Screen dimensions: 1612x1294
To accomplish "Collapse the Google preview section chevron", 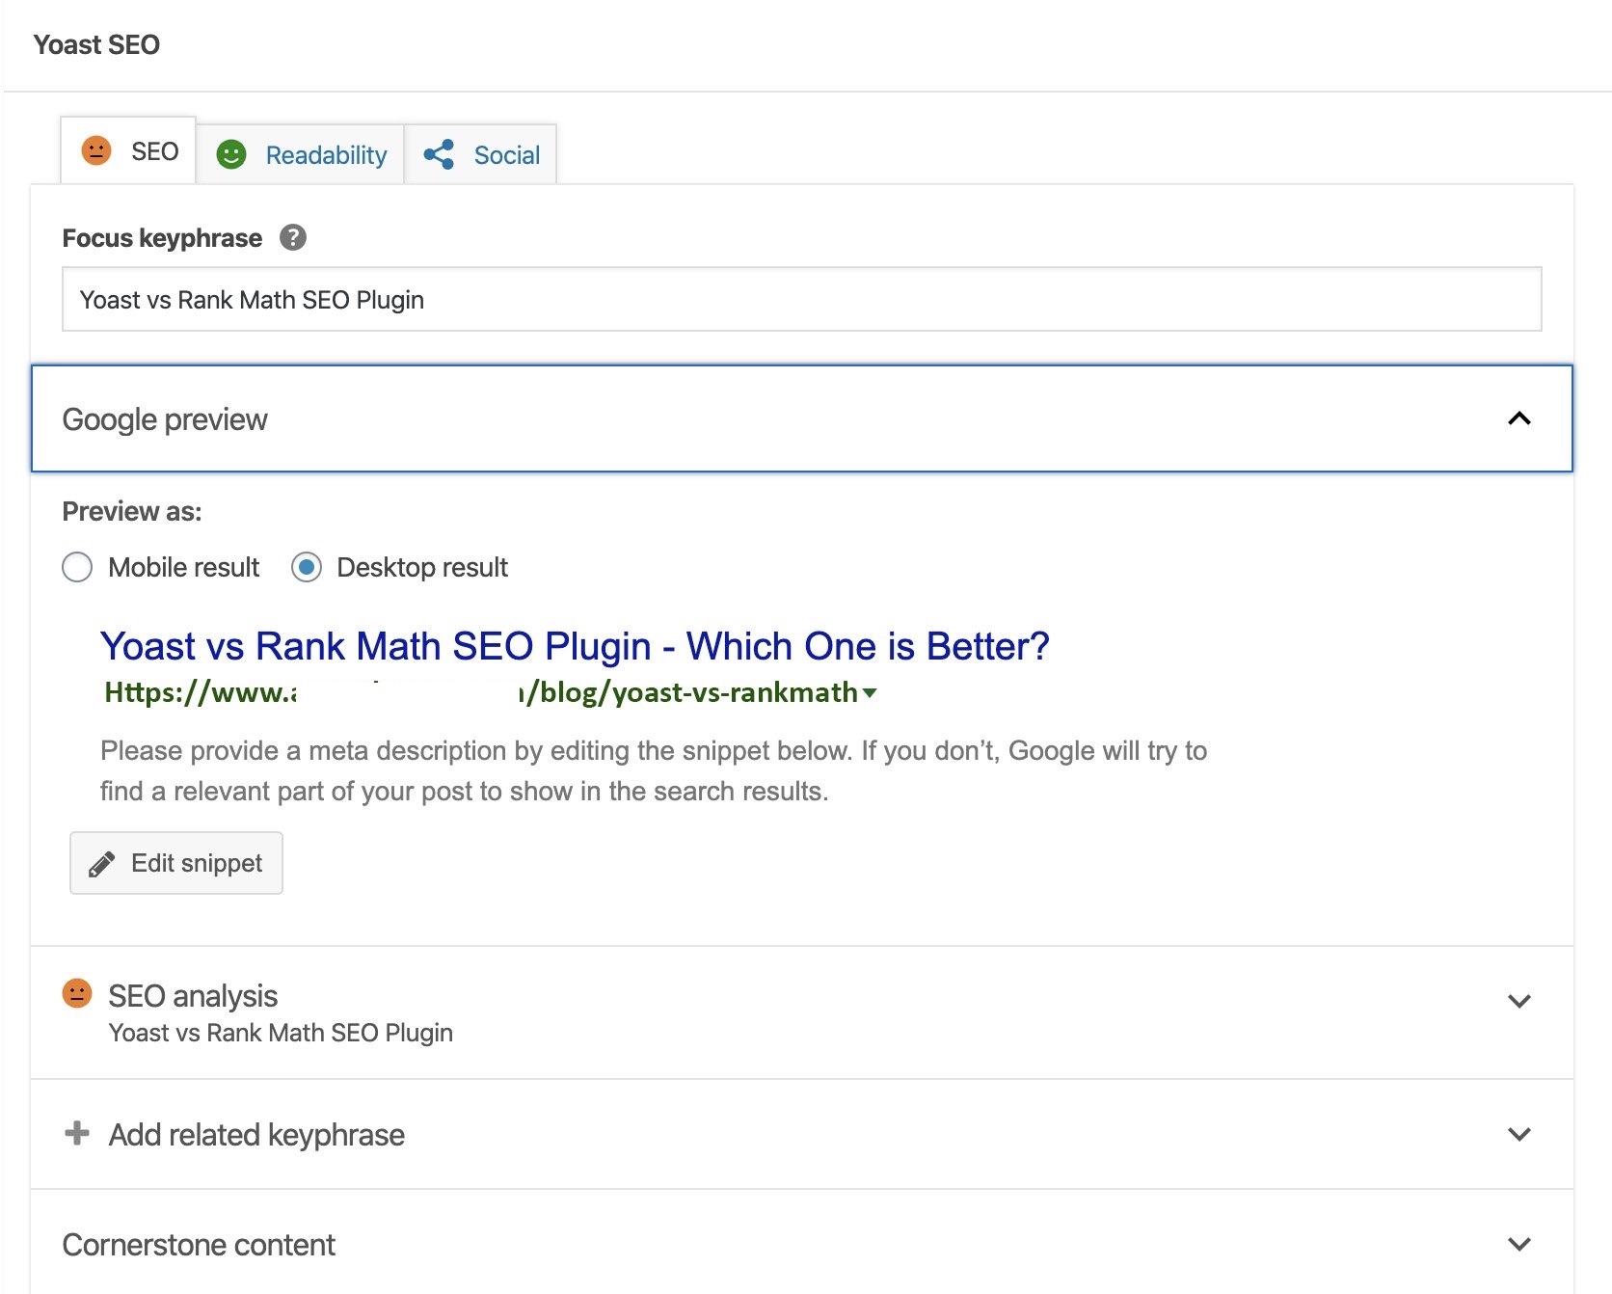I will [1519, 418].
